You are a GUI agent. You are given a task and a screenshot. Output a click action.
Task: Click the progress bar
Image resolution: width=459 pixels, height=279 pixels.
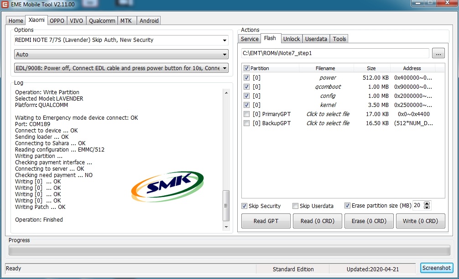pyautogui.click(x=229, y=250)
